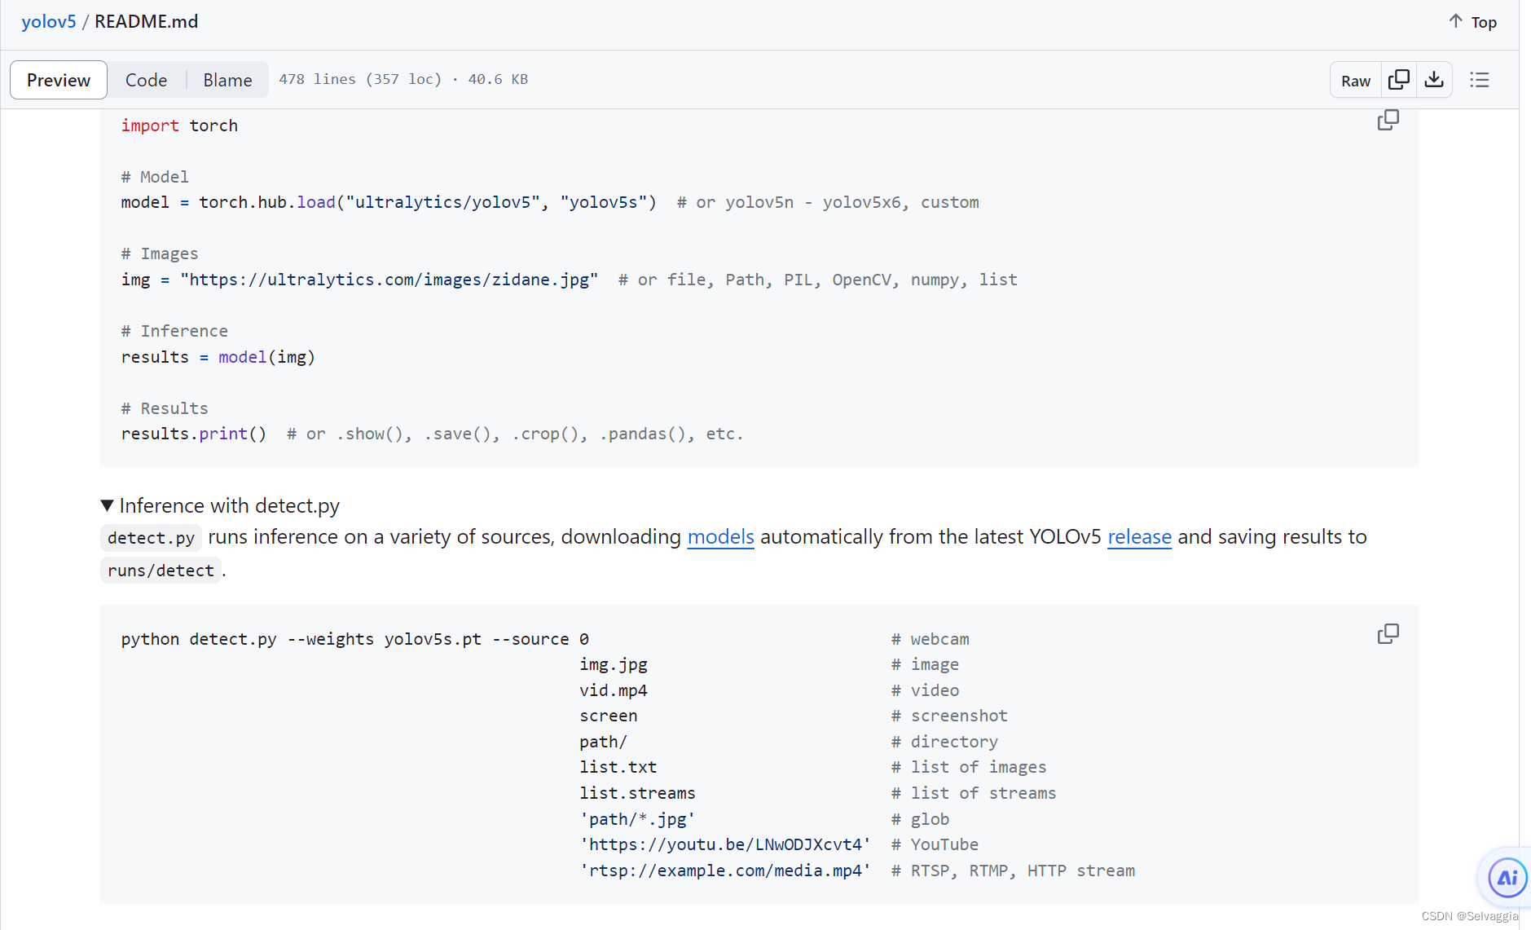Click the '478 lines (357 loc)' file info
1531x930 pixels.
(x=360, y=79)
